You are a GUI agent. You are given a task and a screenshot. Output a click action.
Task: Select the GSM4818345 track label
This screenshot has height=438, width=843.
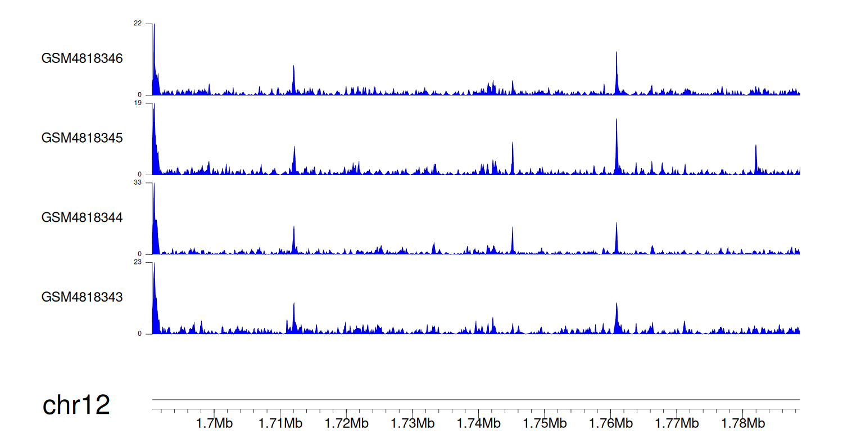coord(82,138)
